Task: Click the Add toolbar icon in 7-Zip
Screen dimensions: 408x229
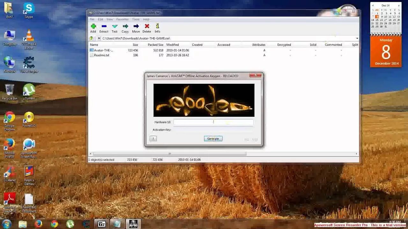Action: click(93, 28)
